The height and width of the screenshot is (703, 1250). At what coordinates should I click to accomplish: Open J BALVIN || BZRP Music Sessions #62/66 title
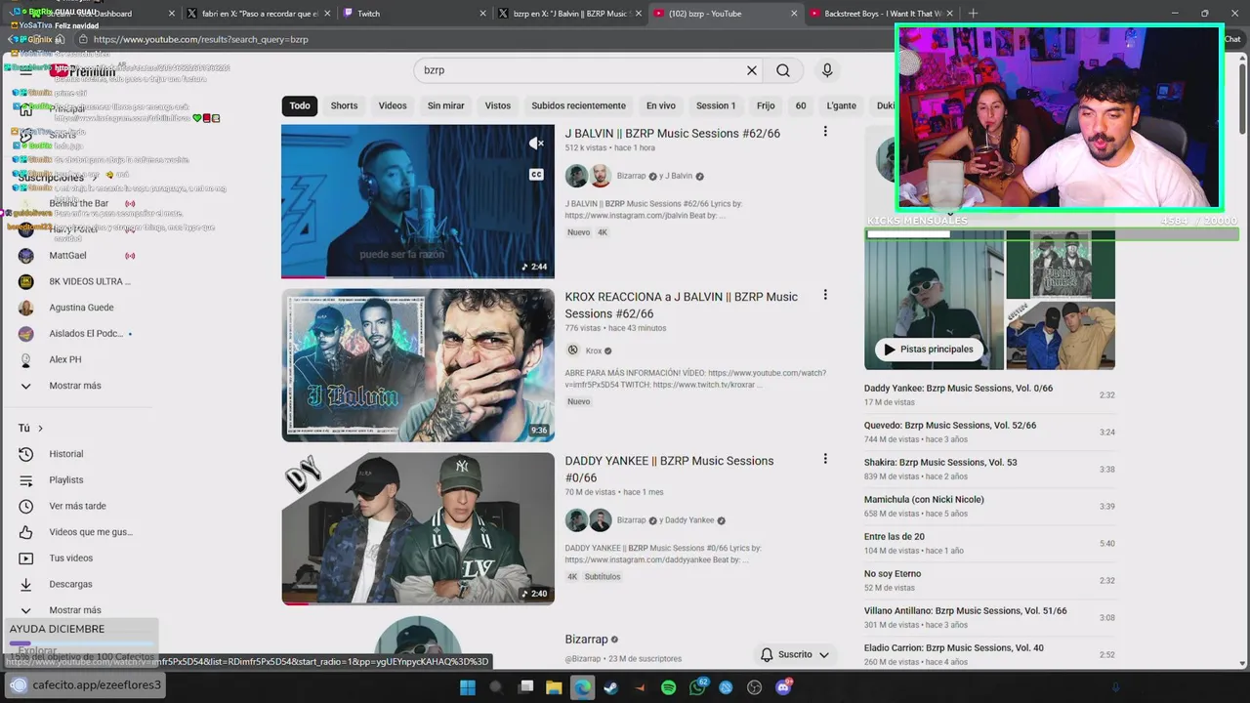(x=673, y=133)
